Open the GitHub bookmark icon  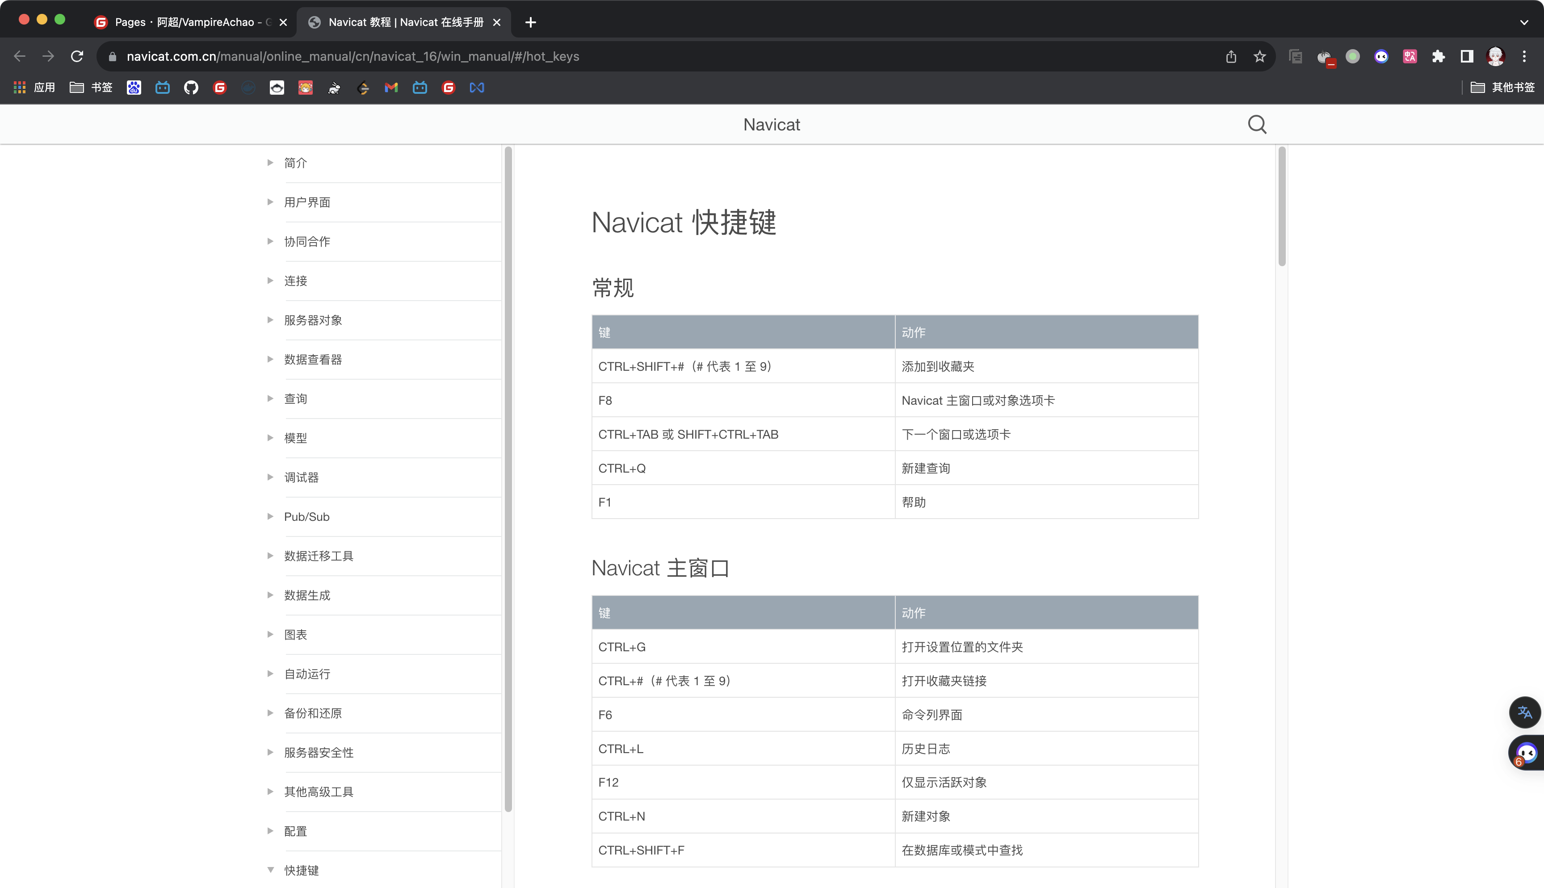point(191,88)
